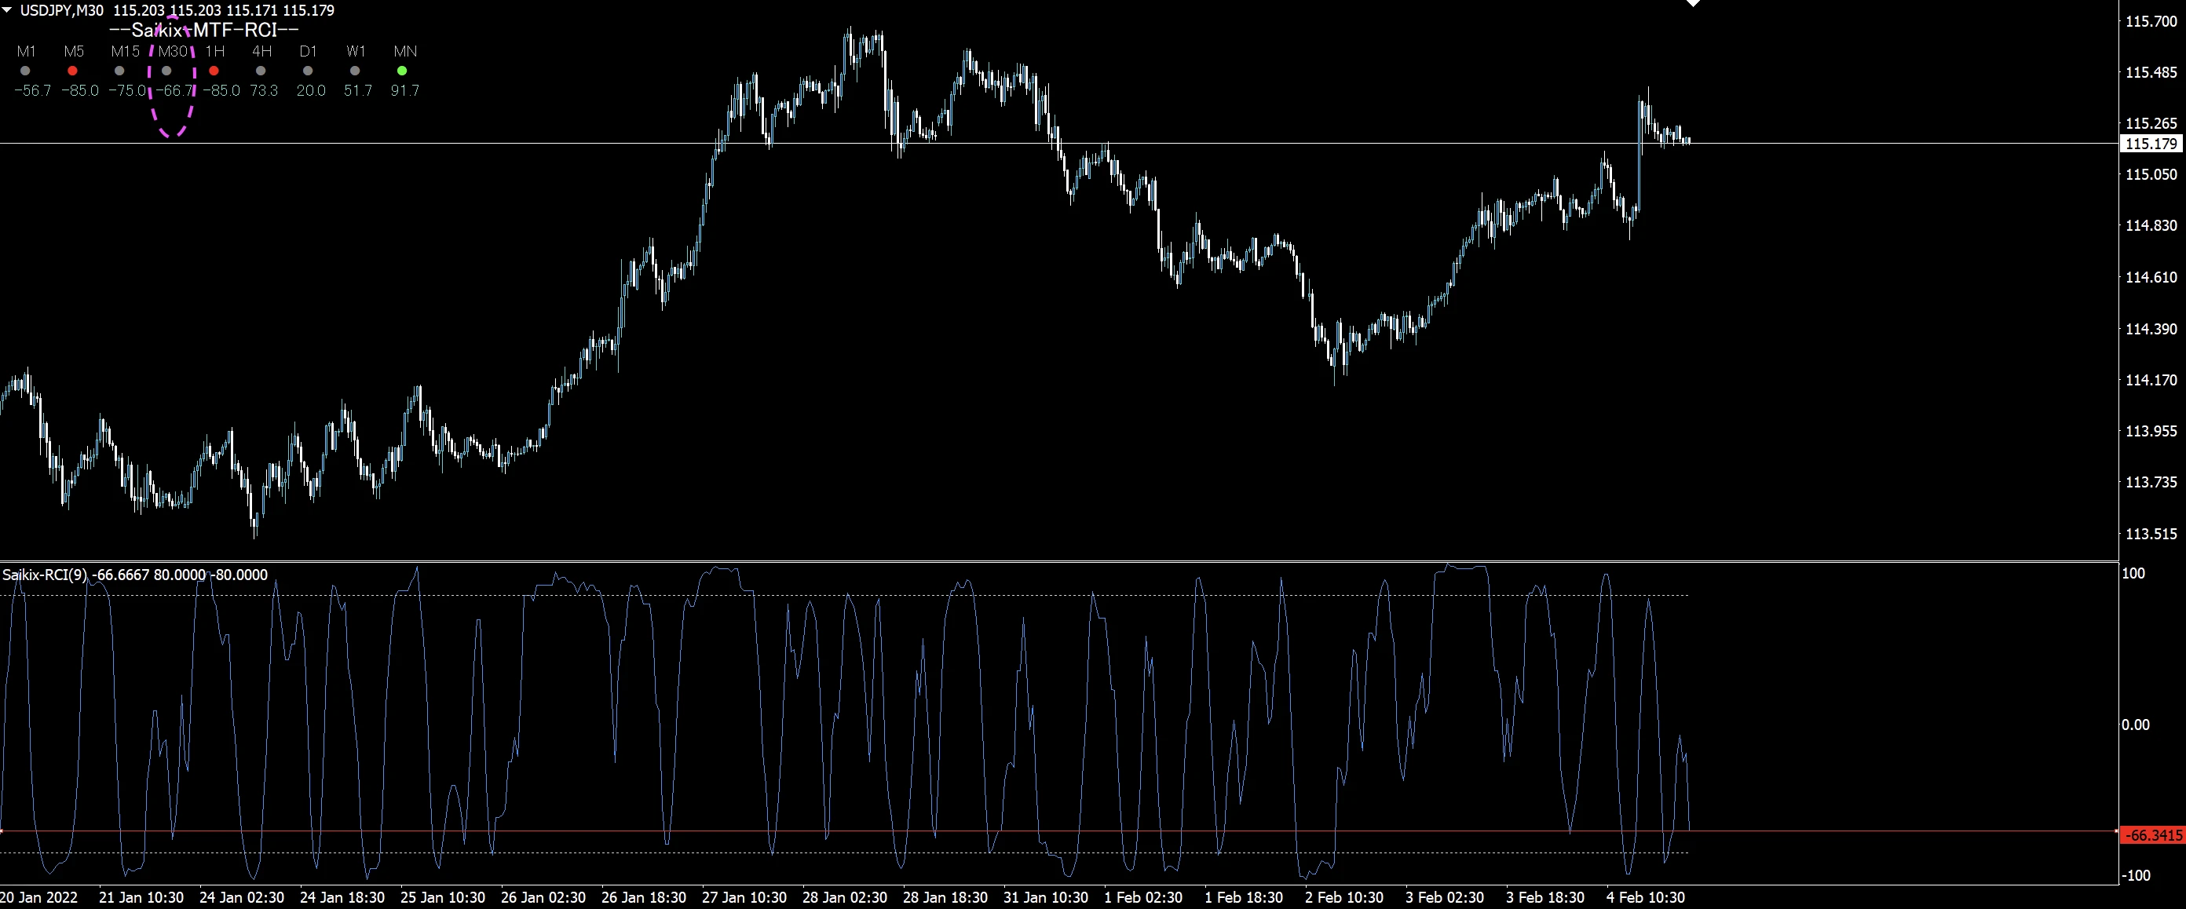Click the gray 4H RCI indicator dot
Screen dimensions: 2186x909
(x=261, y=71)
